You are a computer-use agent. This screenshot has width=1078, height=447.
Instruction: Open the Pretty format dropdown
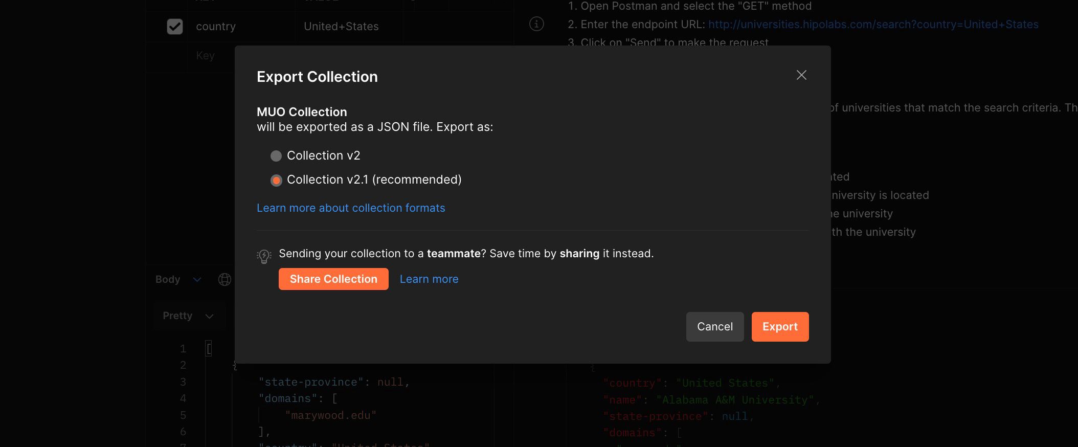tap(209, 317)
